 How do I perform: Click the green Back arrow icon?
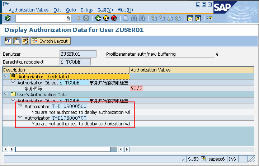click(98, 18)
